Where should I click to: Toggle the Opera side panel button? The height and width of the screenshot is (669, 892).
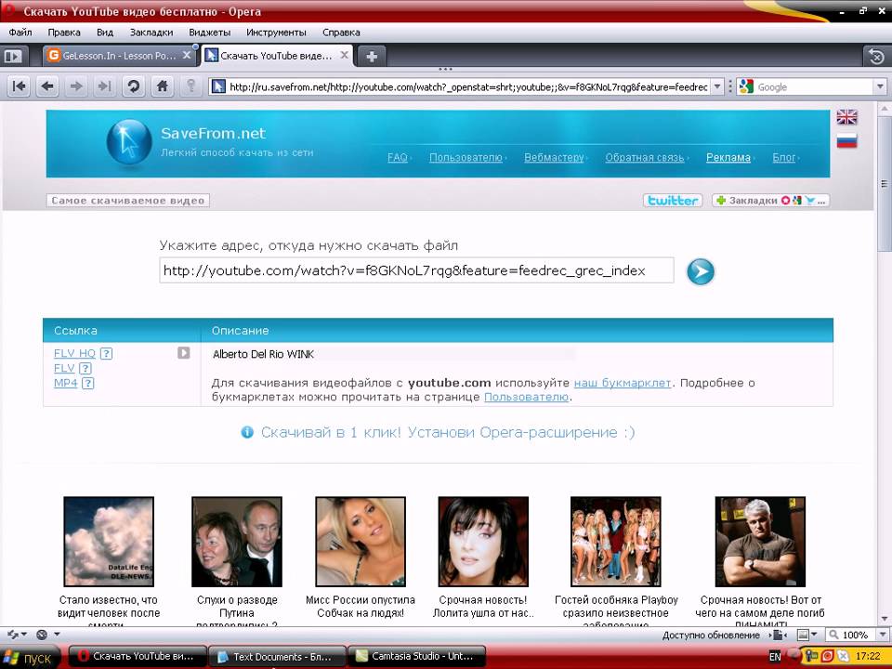[x=13, y=56]
